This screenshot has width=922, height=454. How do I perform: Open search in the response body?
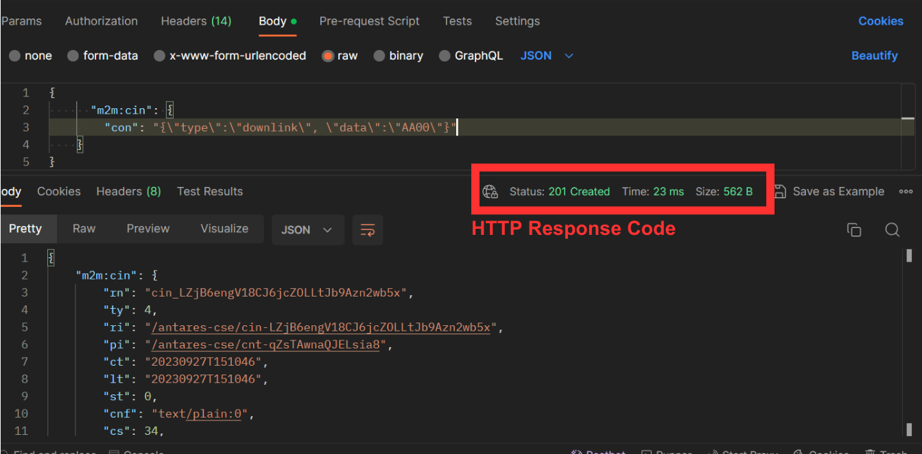[x=892, y=230]
